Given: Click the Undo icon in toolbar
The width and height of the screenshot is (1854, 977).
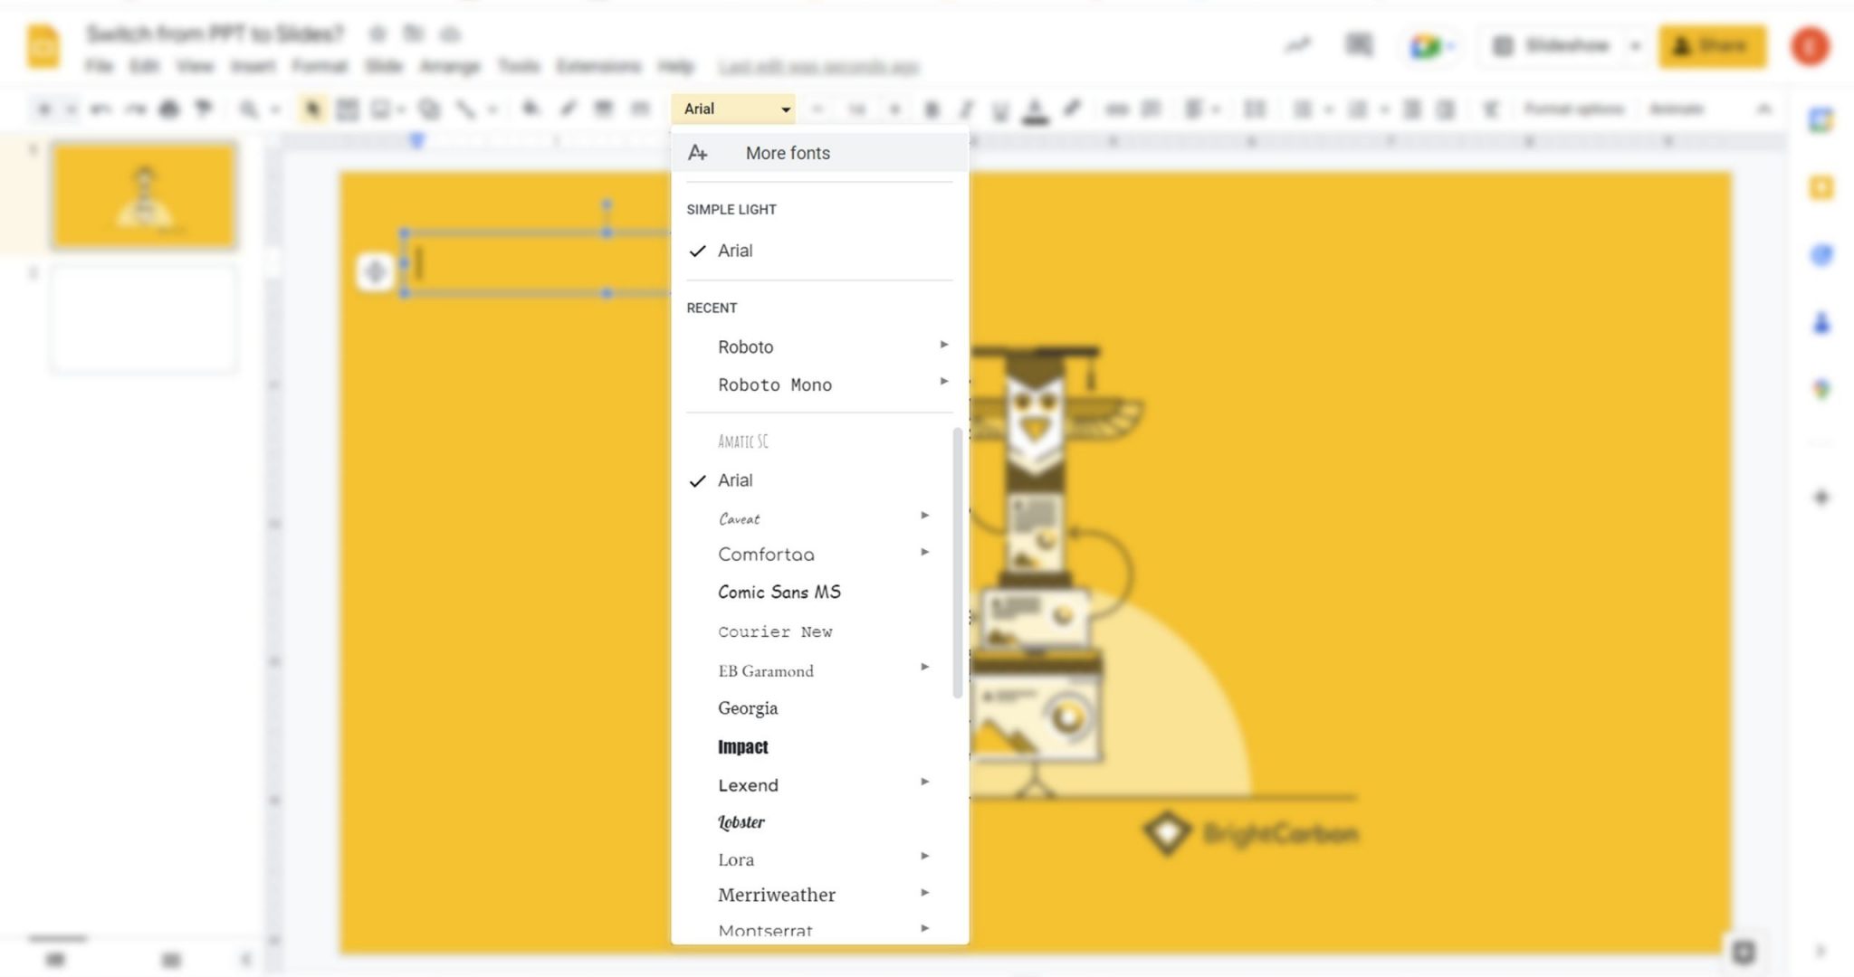Looking at the screenshot, I should [100, 109].
